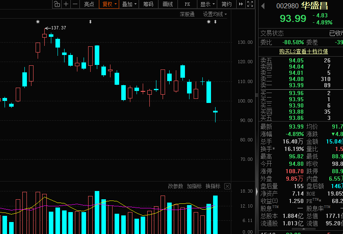Zoom in chart with plus button
The width and height of the screenshot is (343, 234).
[66, 4]
